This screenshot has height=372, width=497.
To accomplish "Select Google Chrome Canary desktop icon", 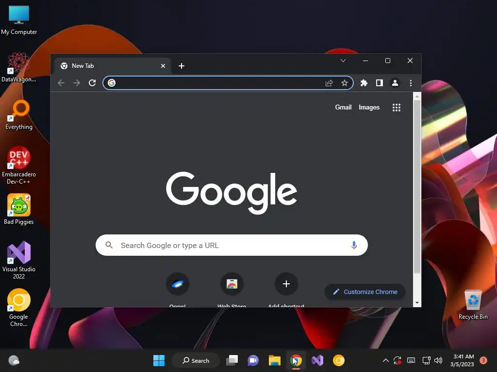I will (x=19, y=308).
